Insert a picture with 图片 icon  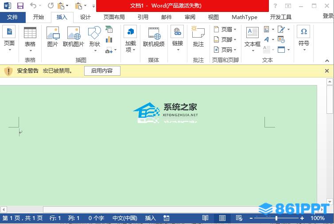(53, 33)
